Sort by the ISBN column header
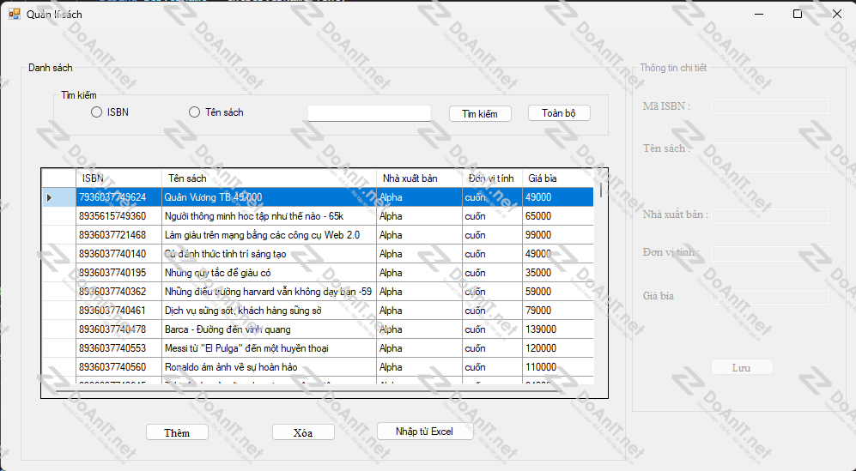Viewport: 856px width, 471px height. click(118, 178)
